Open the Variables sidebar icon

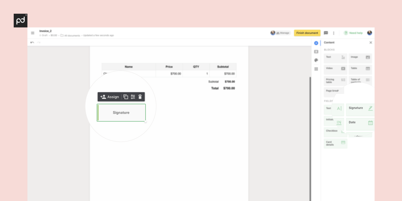pos(316,52)
